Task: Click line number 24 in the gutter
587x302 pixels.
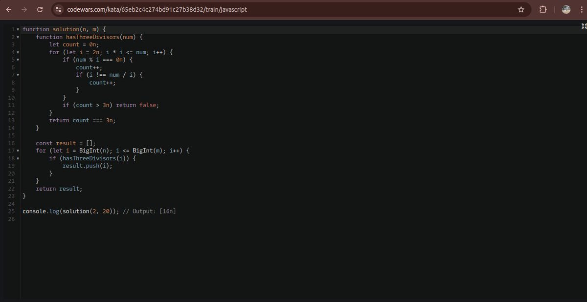Action: tap(11, 204)
